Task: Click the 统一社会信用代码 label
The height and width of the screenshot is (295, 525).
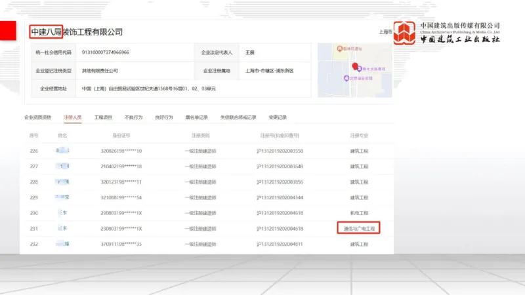Action: pos(54,52)
